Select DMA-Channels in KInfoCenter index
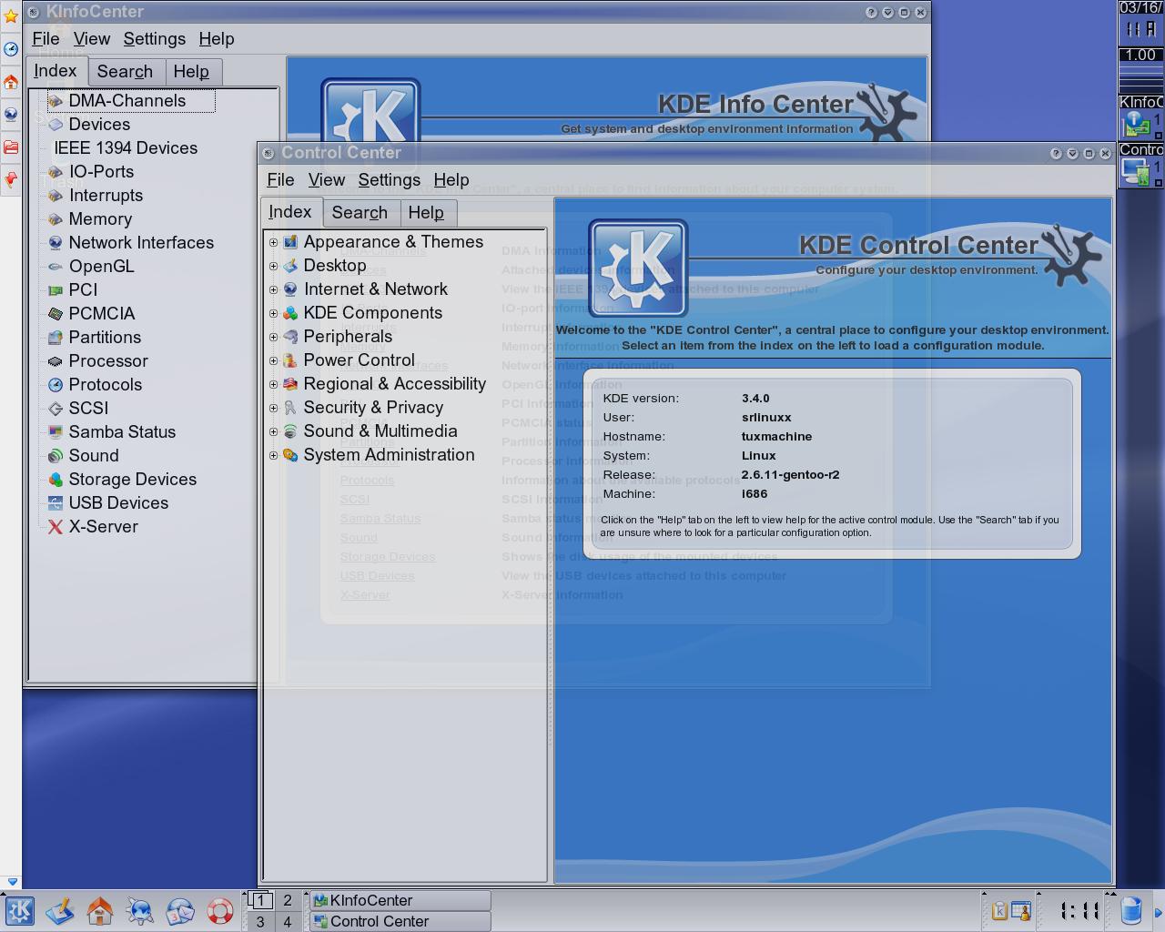Viewport: 1165px width, 932px height. pos(127,101)
